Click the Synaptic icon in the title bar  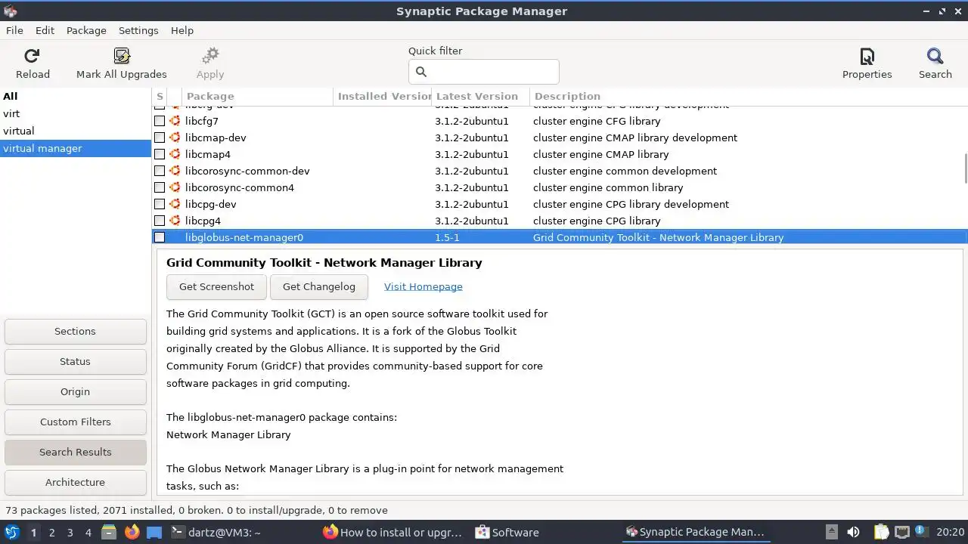pyautogui.click(x=10, y=11)
